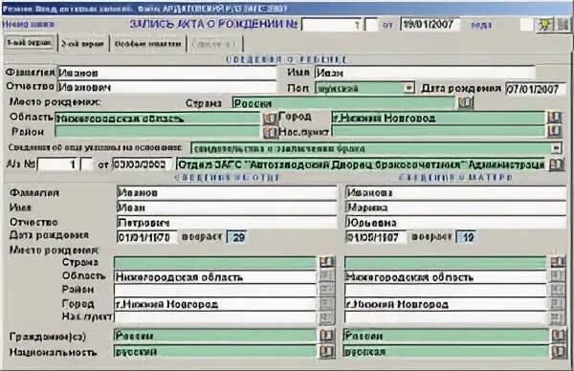Open father's Область lookup book icon
This screenshot has width=574, height=371.
pos(326,276)
